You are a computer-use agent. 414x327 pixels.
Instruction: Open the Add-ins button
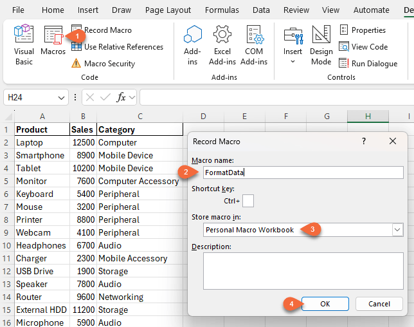click(192, 45)
